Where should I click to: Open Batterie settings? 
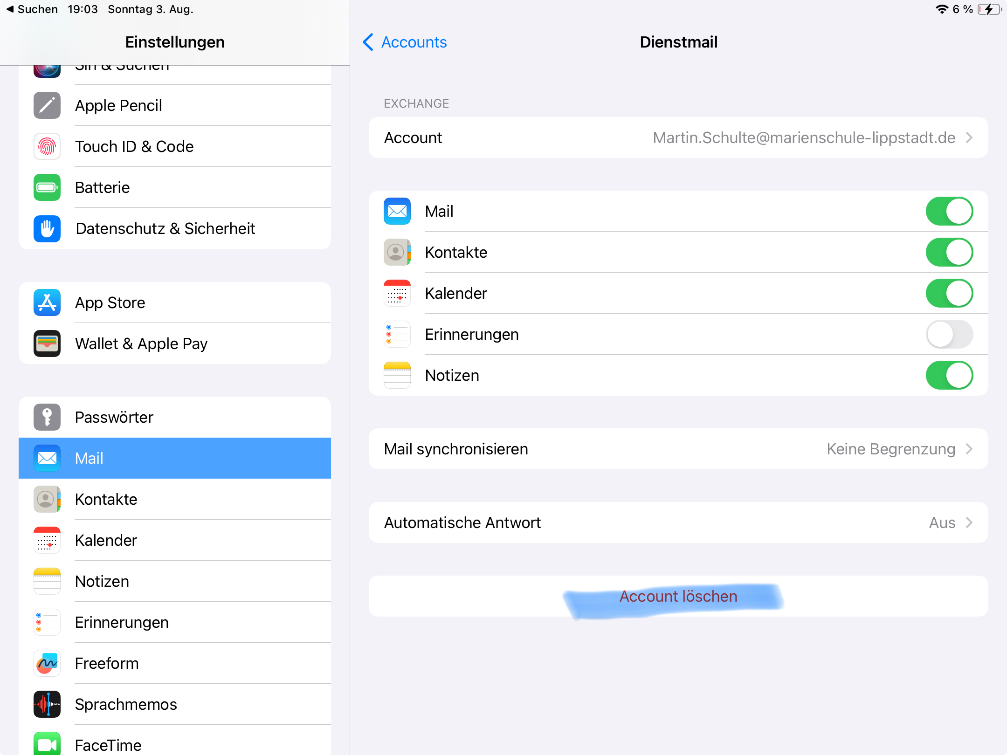click(175, 187)
